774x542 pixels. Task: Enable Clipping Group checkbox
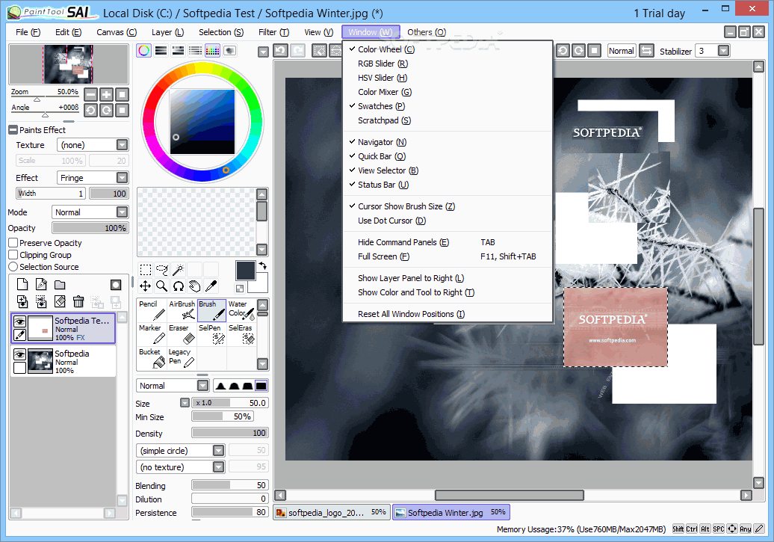tap(13, 254)
